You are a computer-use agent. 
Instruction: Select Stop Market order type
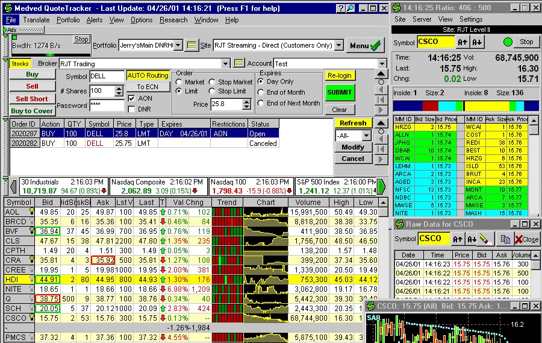click(x=212, y=82)
